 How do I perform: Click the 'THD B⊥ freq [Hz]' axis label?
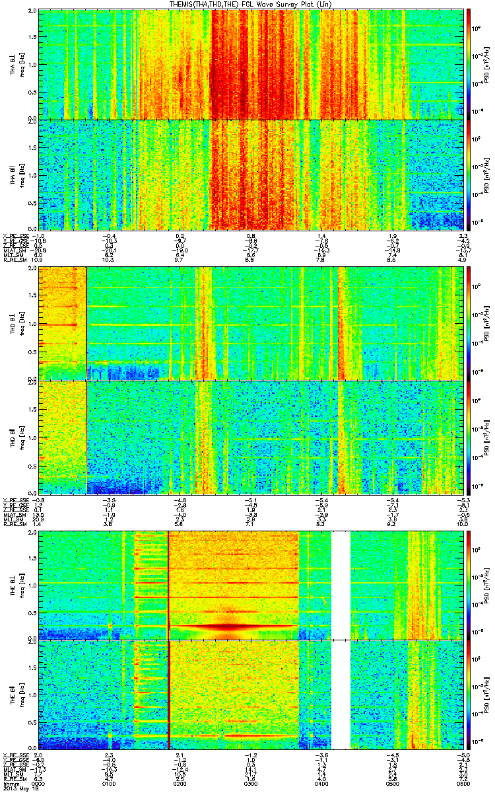point(17,323)
